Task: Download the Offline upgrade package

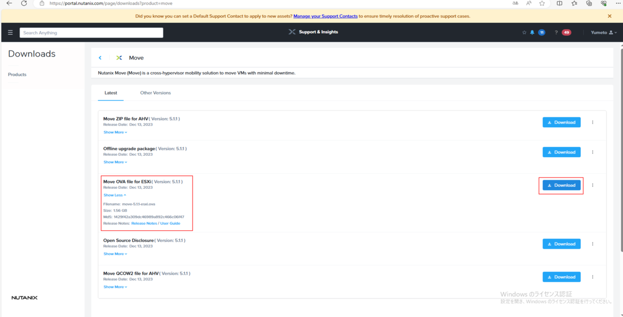Action: coord(562,152)
